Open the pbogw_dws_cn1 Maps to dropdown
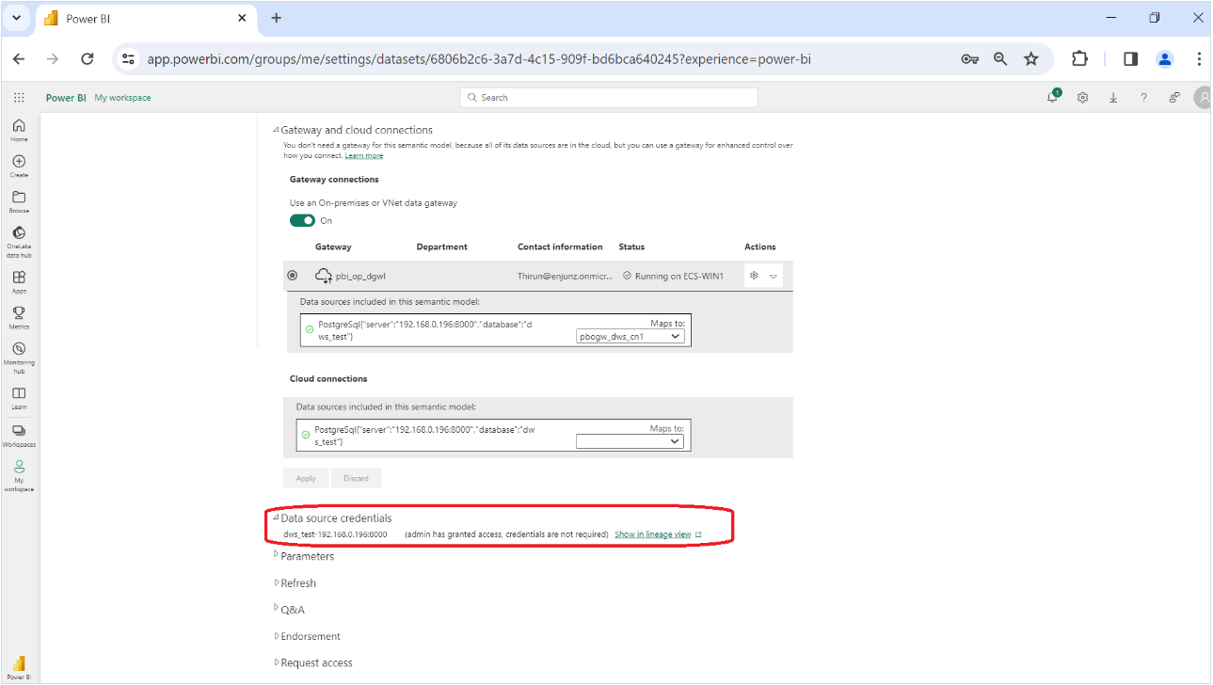 pyautogui.click(x=630, y=336)
